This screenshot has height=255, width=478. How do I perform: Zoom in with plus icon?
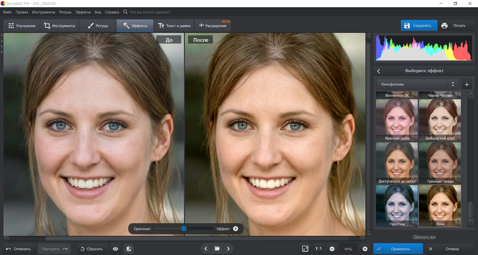tap(365, 249)
